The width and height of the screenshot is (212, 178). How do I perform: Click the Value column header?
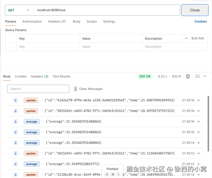point(86,39)
